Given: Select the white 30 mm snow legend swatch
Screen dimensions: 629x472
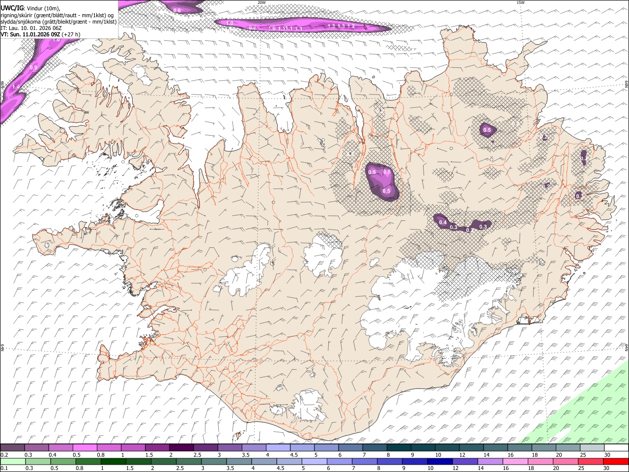Looking at the screenshot, I should tap(616, 447).
